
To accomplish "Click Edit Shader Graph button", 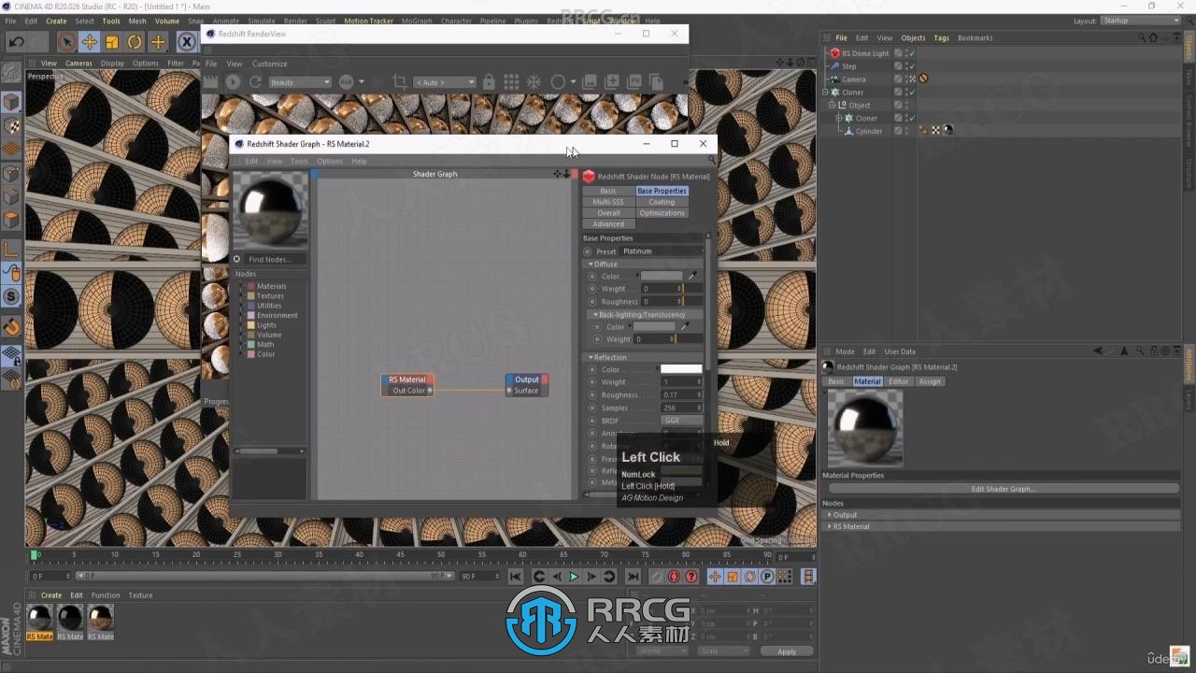I will 1004,489.
